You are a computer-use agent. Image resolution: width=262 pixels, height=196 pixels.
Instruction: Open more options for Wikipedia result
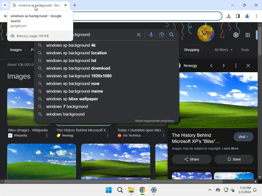point(47,135)
